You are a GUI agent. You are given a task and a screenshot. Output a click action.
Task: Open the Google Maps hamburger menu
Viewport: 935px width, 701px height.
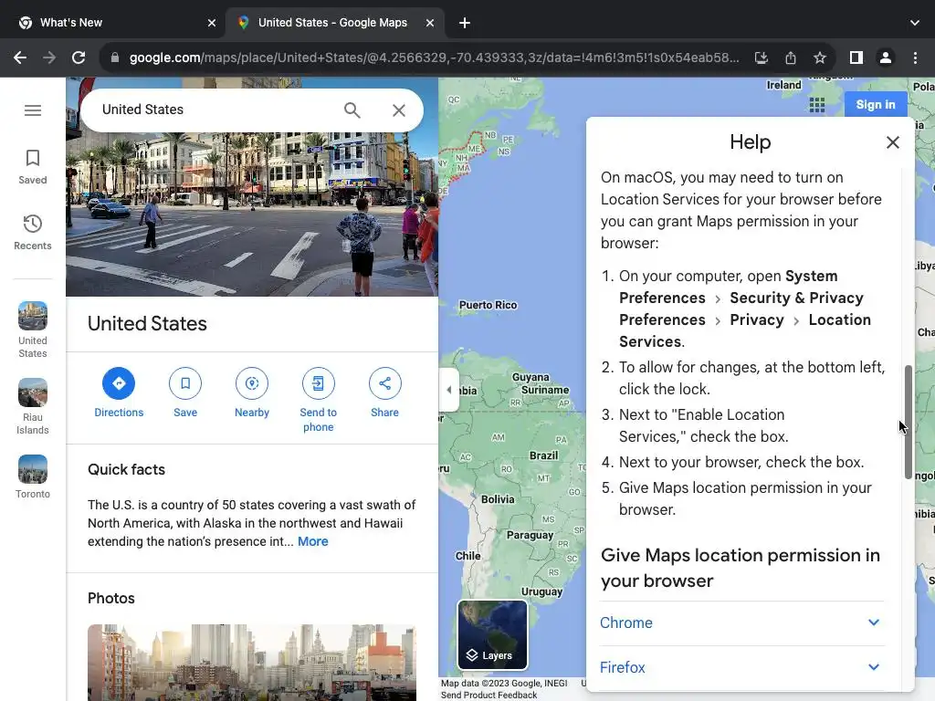pos(33,110)
